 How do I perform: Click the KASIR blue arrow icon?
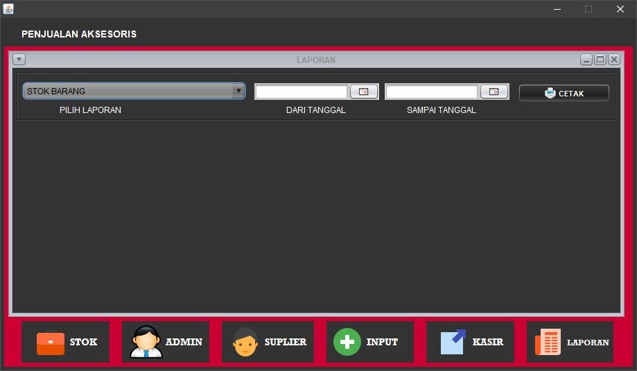pos(453,342)
